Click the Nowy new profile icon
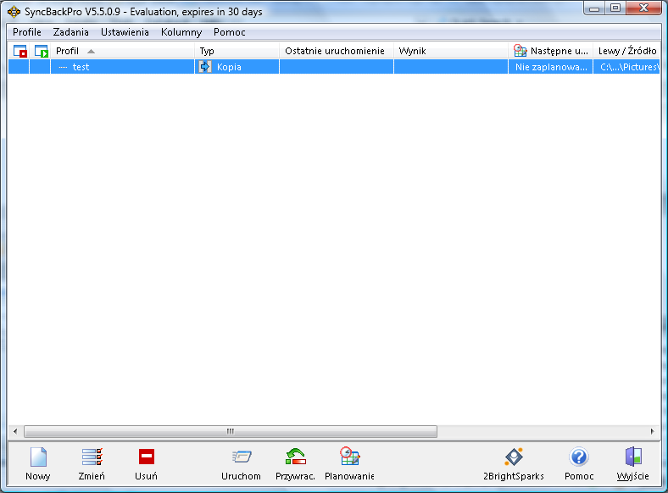 pos(38,457)
